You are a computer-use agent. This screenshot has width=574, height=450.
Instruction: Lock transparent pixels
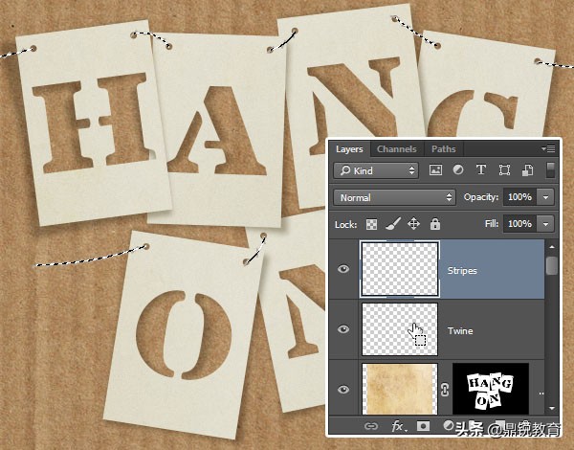click(372, 224)
